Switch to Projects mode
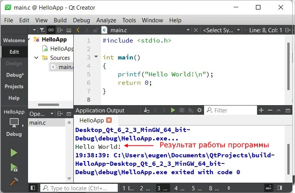This screenshot has width=295, height=193. (x=14, y=86)
